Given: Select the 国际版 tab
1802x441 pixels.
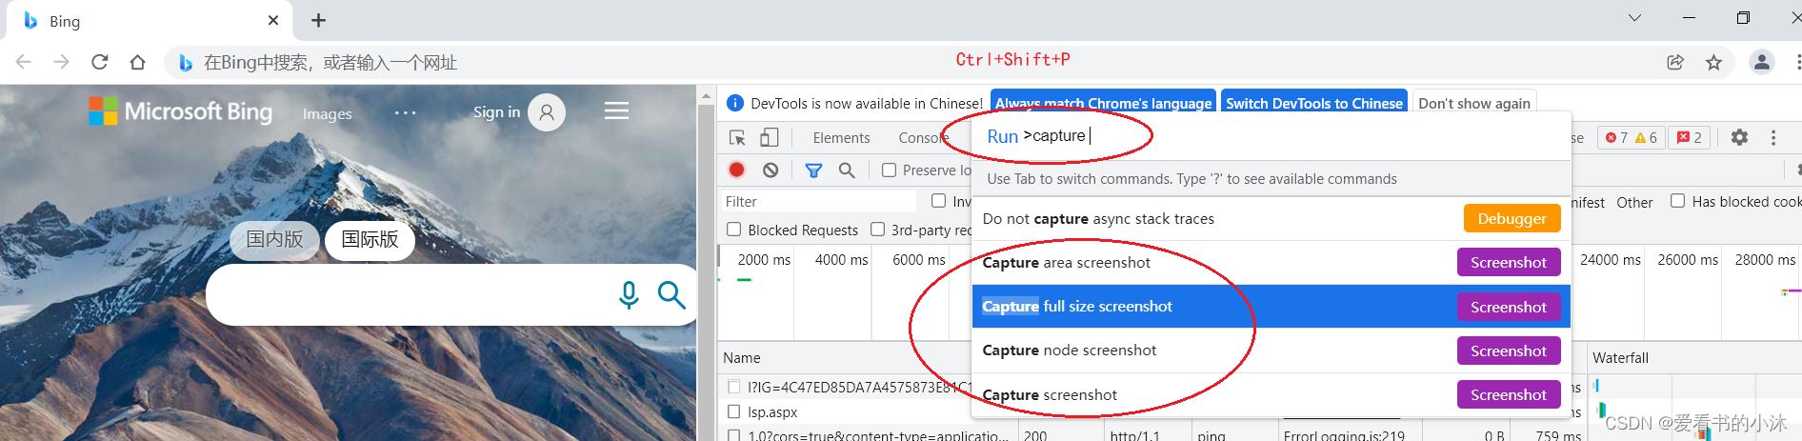Looking at the screenshot, I should click(370, 239).
